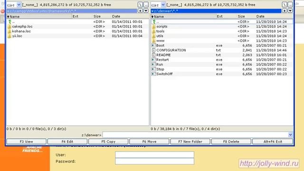Open the left panel drive dropdown
The height and width of the screenshot is (171, 304).
click(x=19, y=5)
